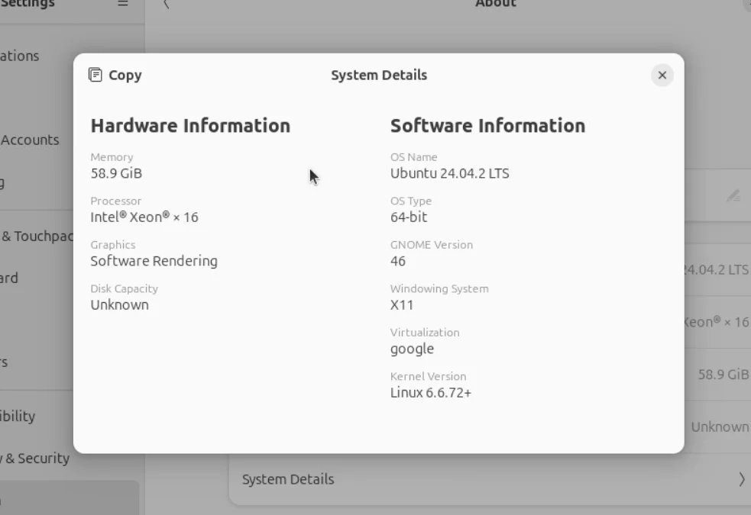
Task: Click the pencil edit icon in About page
Action: click(733, 195)
